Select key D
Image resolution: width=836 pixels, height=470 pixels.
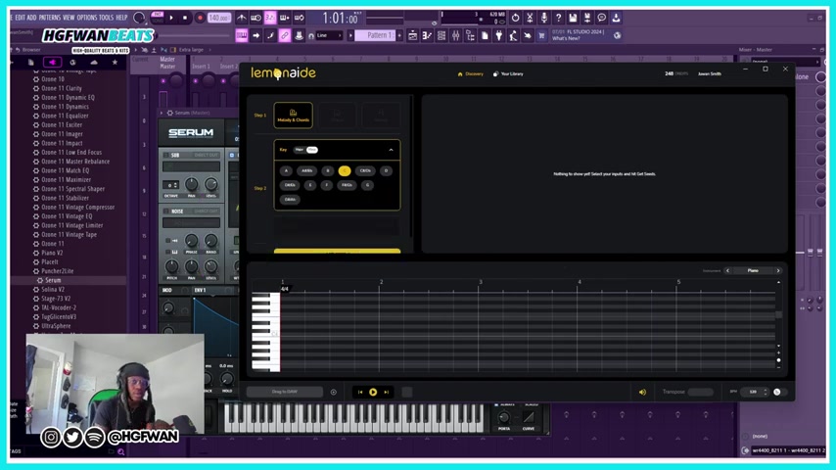pos(386,170)
